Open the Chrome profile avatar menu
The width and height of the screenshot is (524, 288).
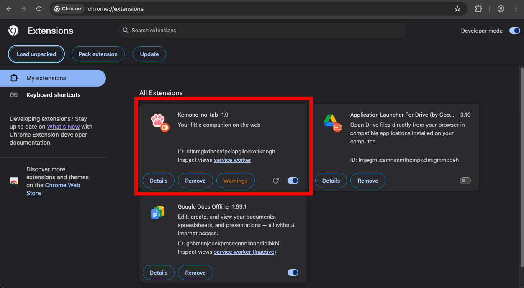501,9
